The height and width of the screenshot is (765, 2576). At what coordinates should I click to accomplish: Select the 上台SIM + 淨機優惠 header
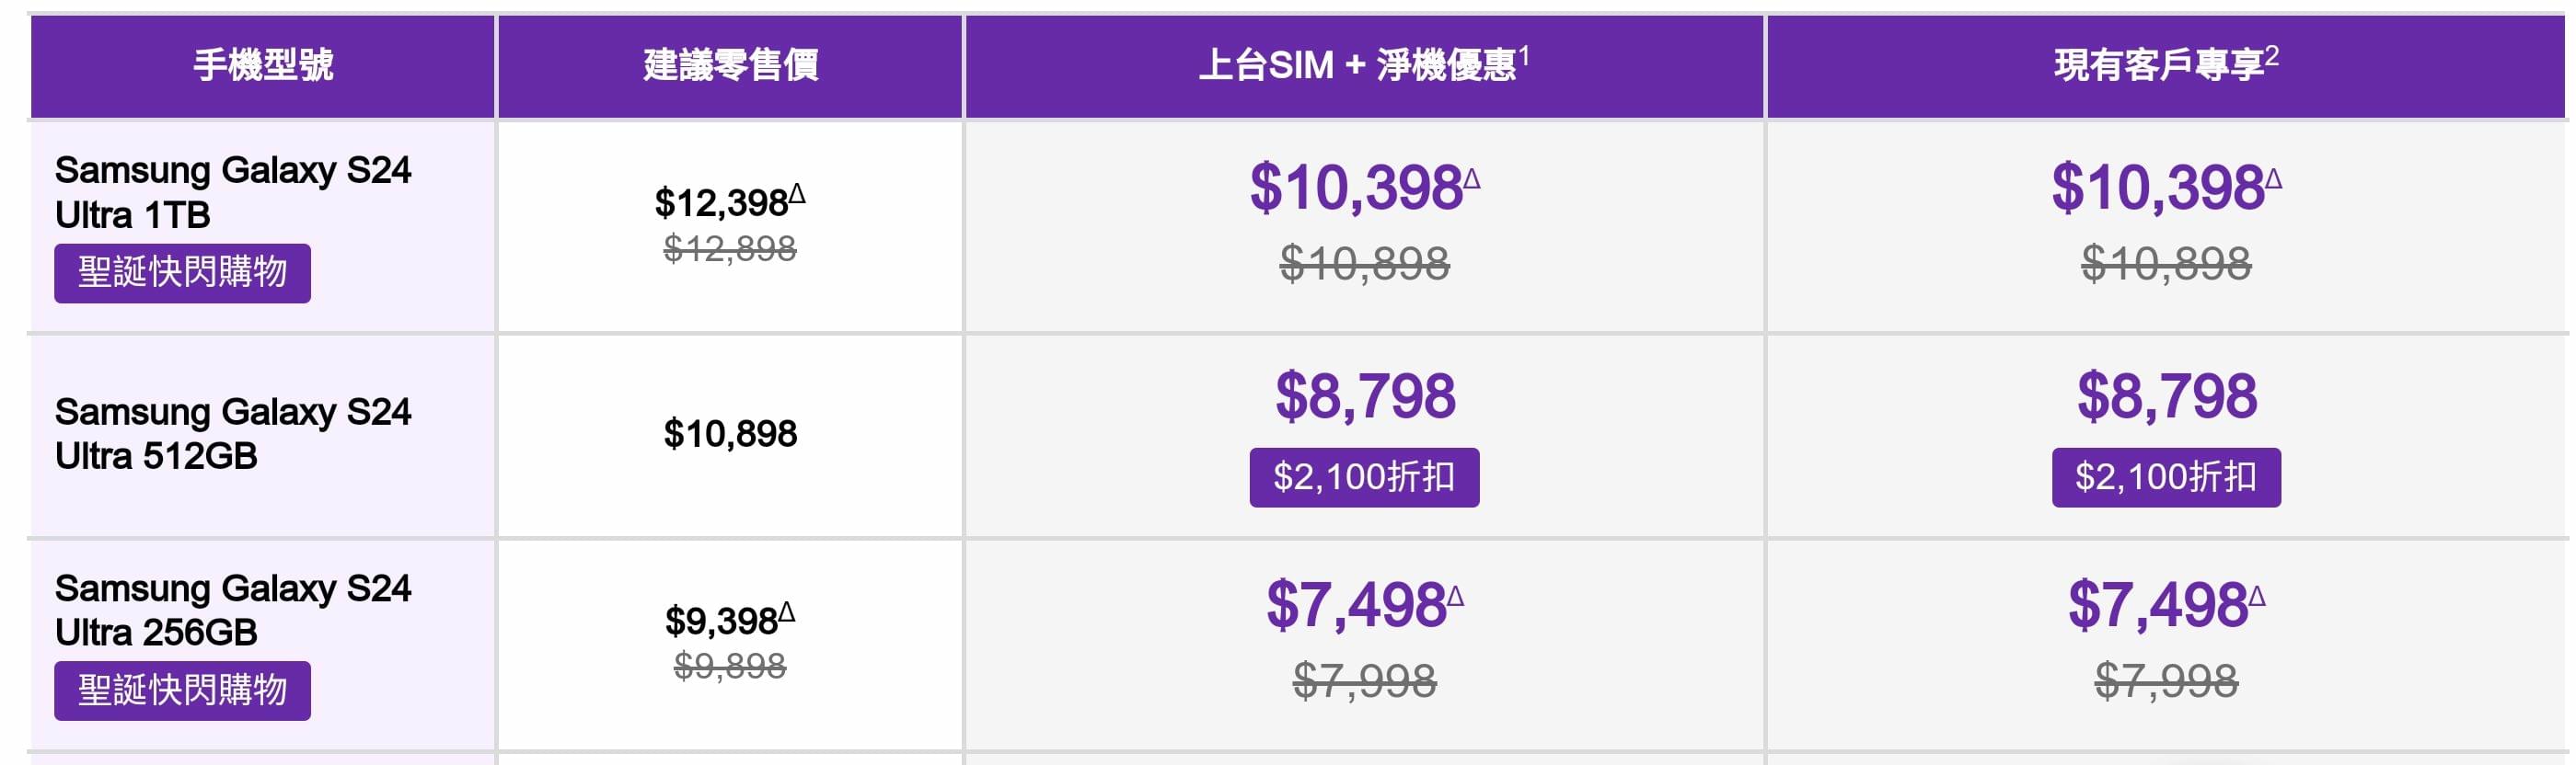(1364, 65)
